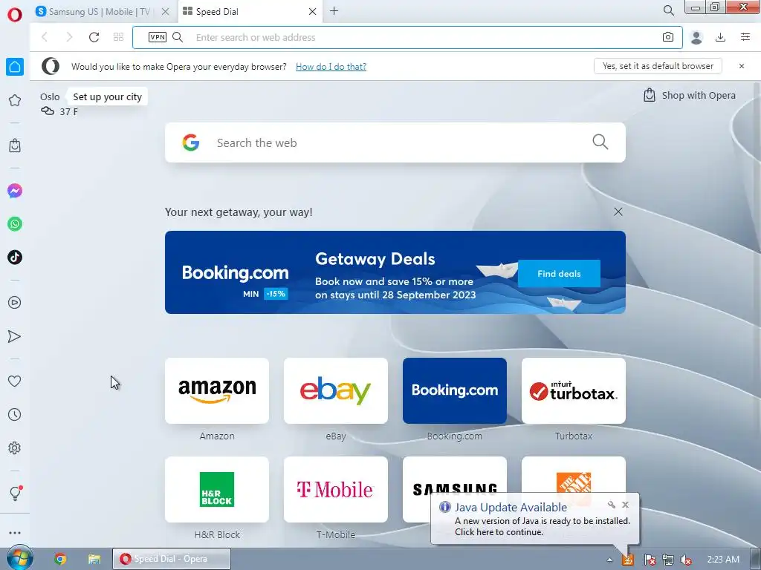Open the Windows Start button

pos(19,558)
